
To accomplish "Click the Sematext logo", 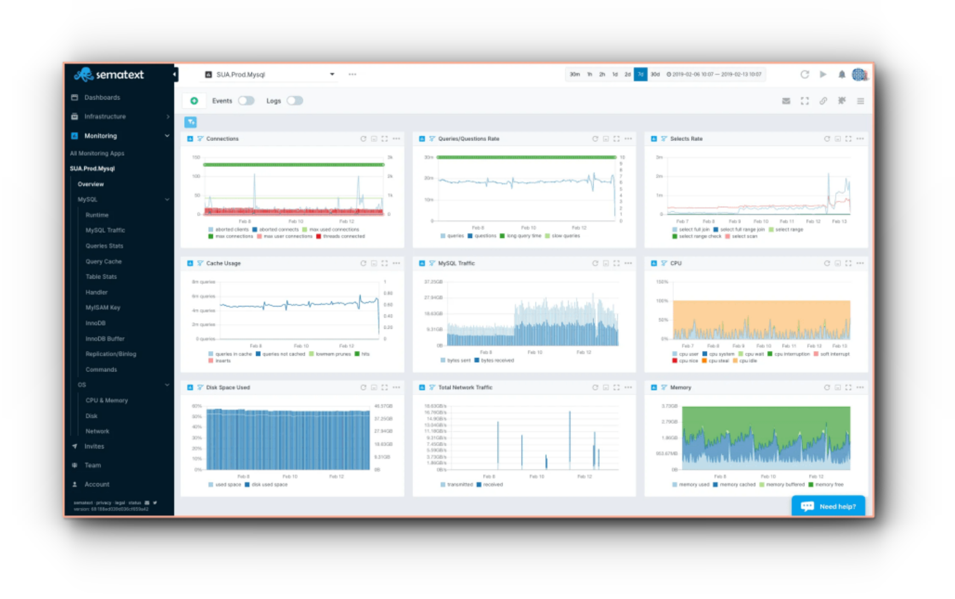I will 109,74.
